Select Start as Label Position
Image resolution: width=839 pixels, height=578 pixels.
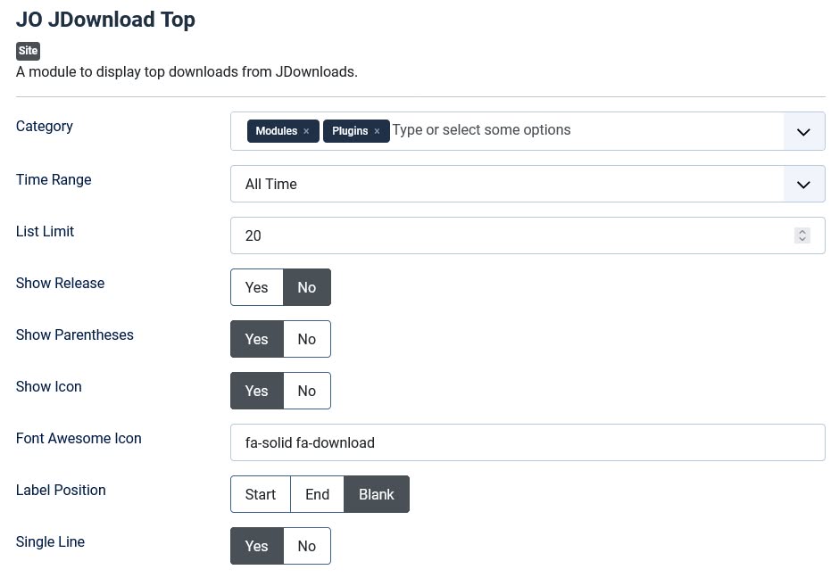pos(260,494)
